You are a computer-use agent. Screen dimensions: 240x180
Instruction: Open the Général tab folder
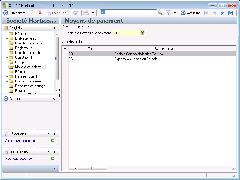tap(21, 34)
